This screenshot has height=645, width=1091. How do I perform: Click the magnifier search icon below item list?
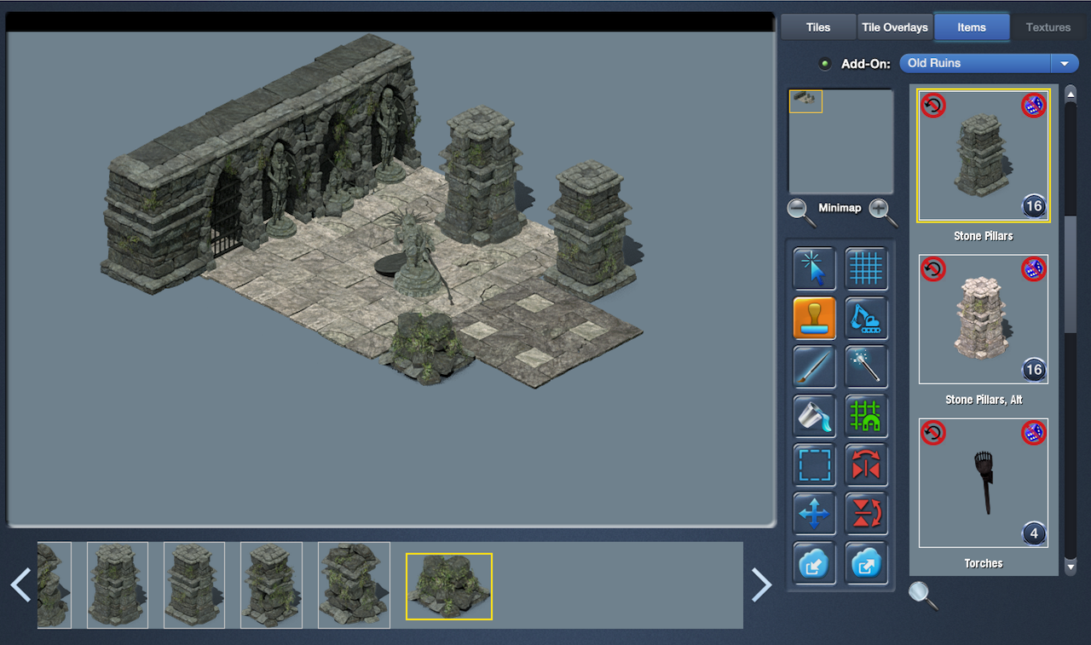923,595
